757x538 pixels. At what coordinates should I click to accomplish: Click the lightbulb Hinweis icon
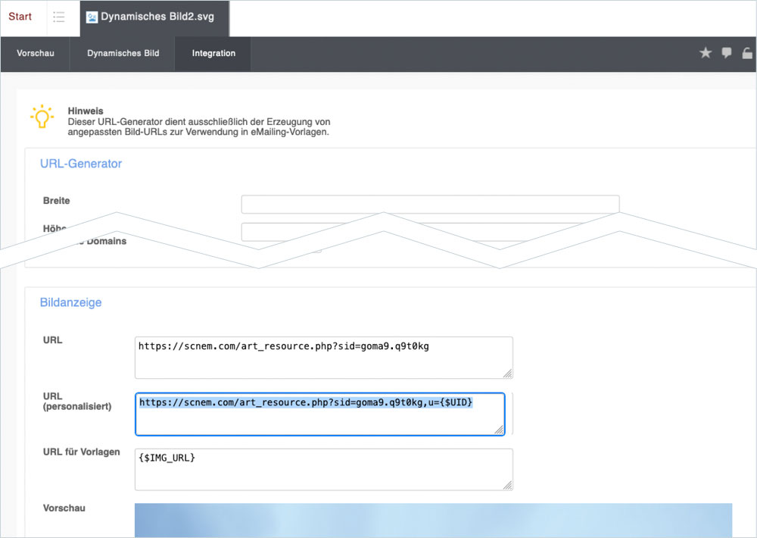(x=42, y=117)
